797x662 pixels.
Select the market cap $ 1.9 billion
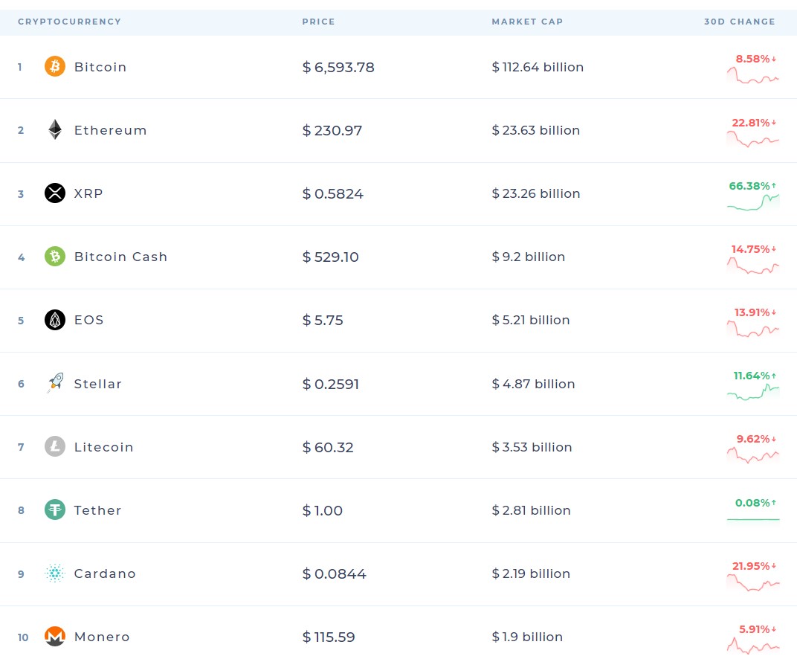tap(527, 637)
